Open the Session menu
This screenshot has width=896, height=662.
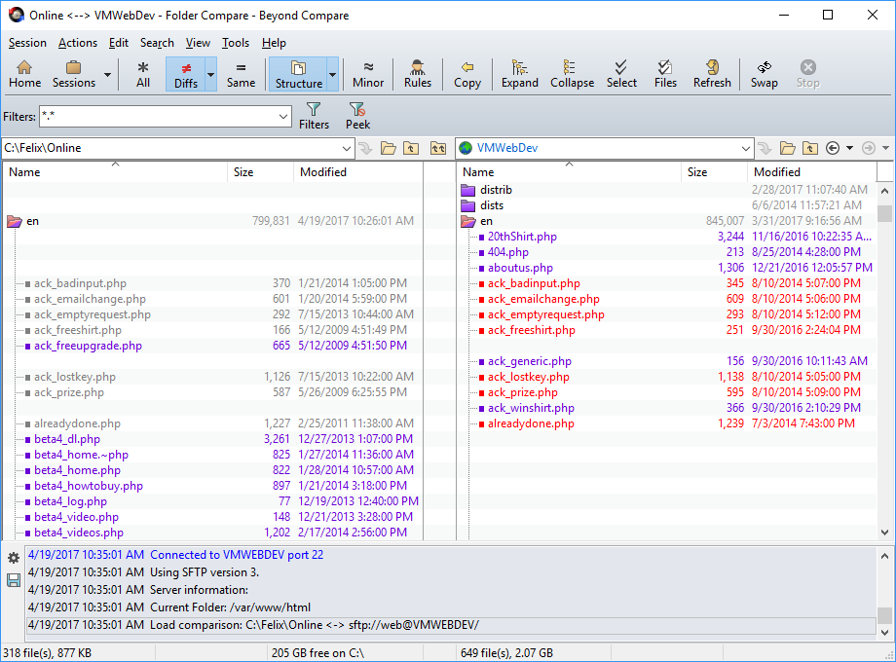point(27,43)
